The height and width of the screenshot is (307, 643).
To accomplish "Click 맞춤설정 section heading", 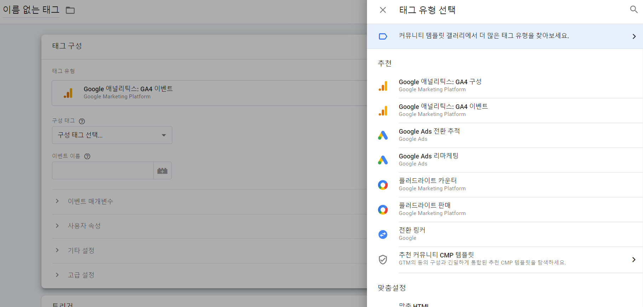I will (x=392, y=288).
